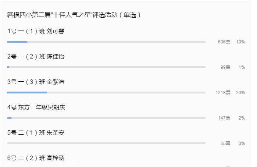Click the progress bar for 朱芷安
Screen dimensions: 257x167
click(106, 143)
